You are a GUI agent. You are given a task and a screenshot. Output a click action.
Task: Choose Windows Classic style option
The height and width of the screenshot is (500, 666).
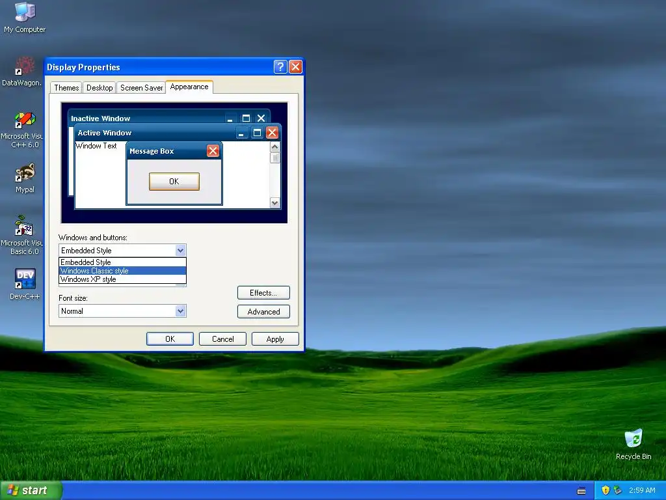coord(122,271)
